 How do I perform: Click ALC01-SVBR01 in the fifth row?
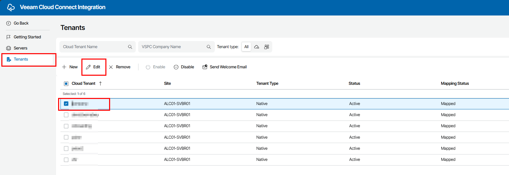(177, 148)
